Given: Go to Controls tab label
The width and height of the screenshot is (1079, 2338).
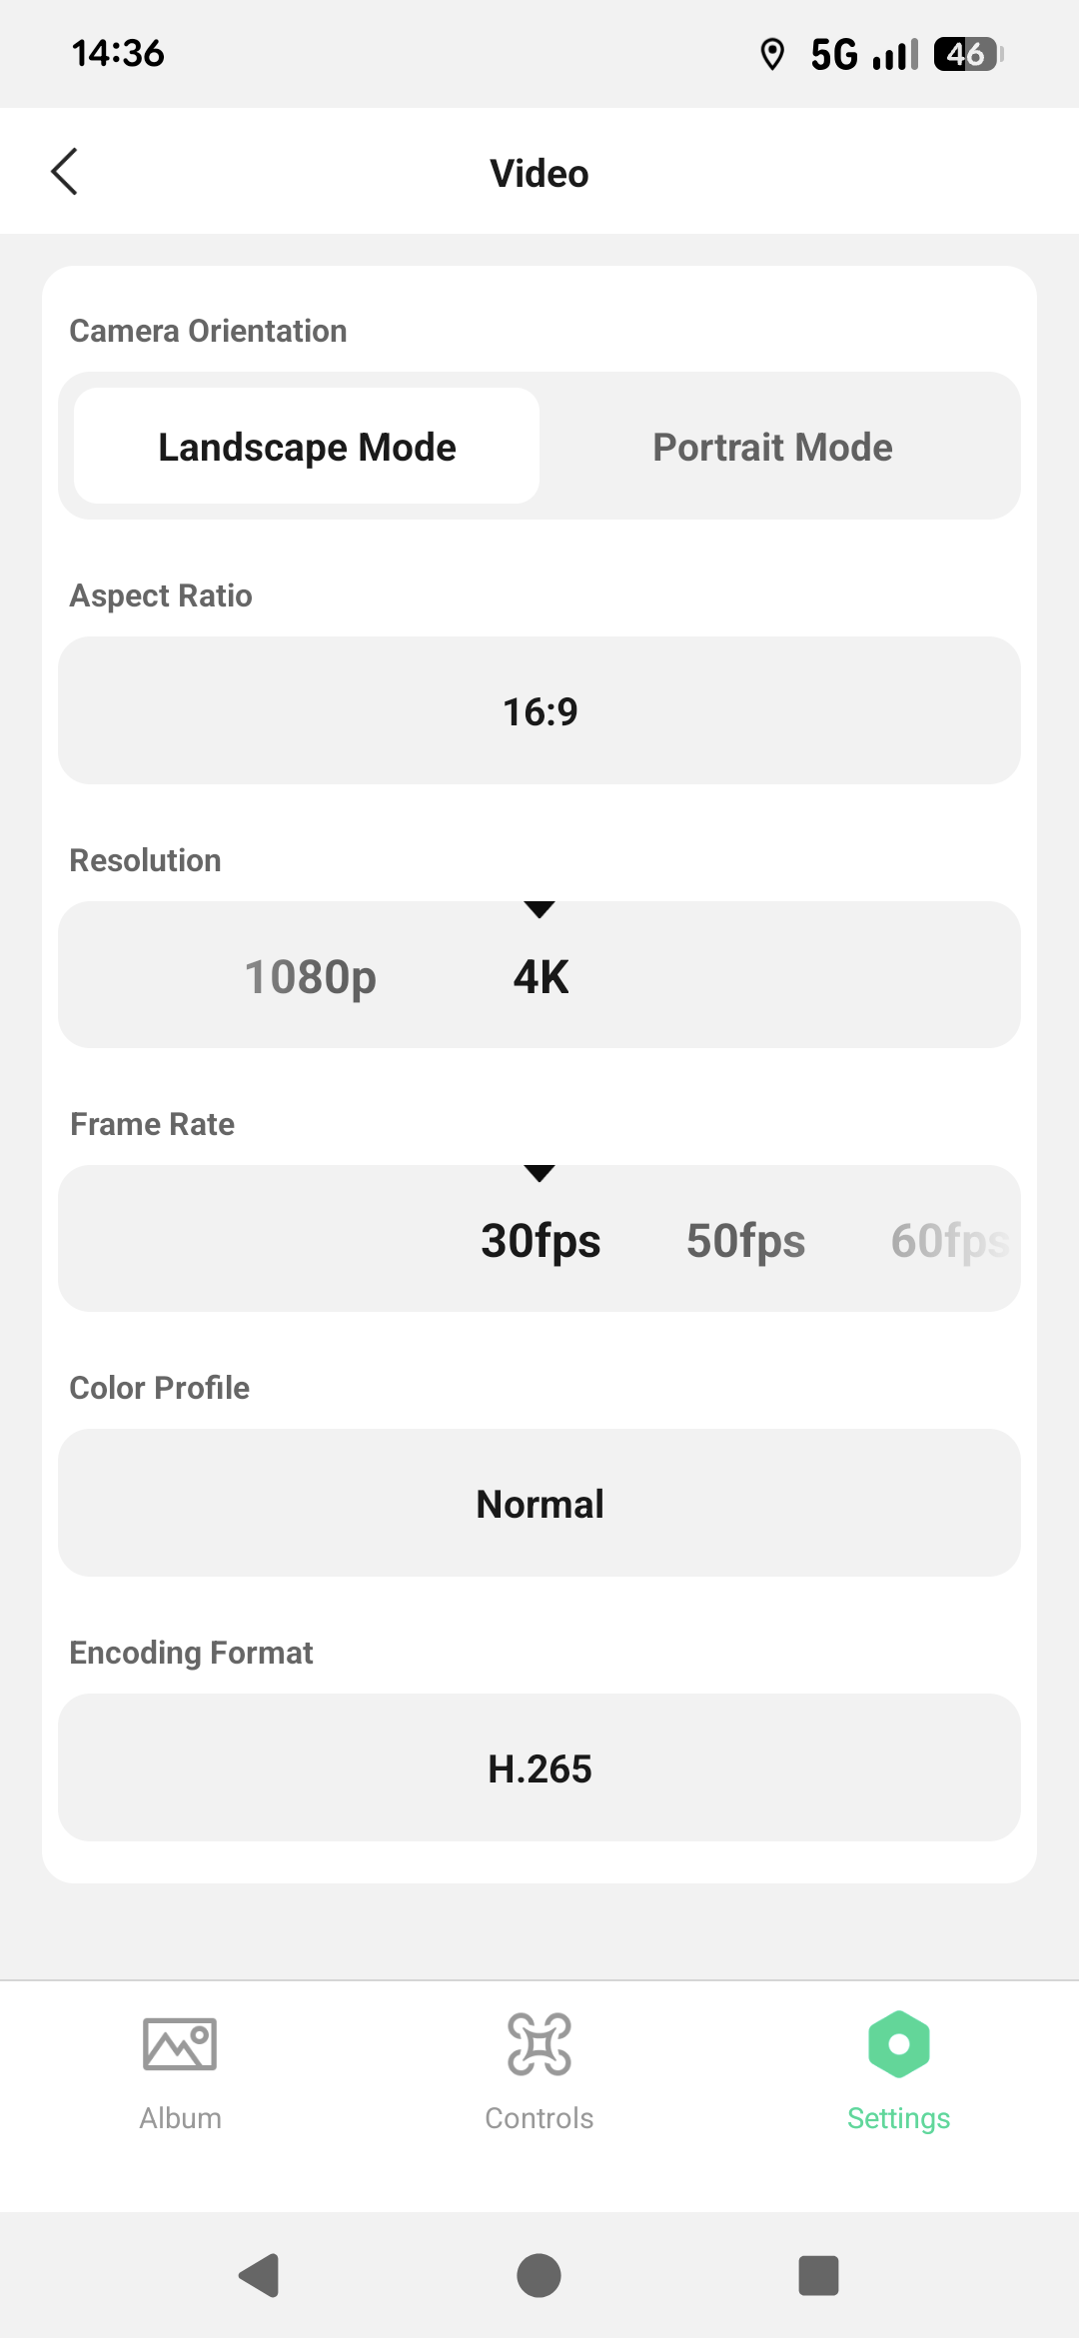Looking at the screenshot, I should 539,2118.
